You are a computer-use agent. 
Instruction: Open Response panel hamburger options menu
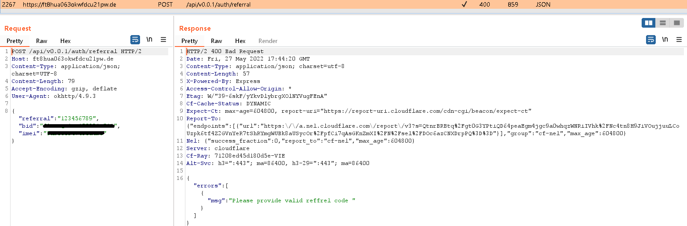coord(679,39)
